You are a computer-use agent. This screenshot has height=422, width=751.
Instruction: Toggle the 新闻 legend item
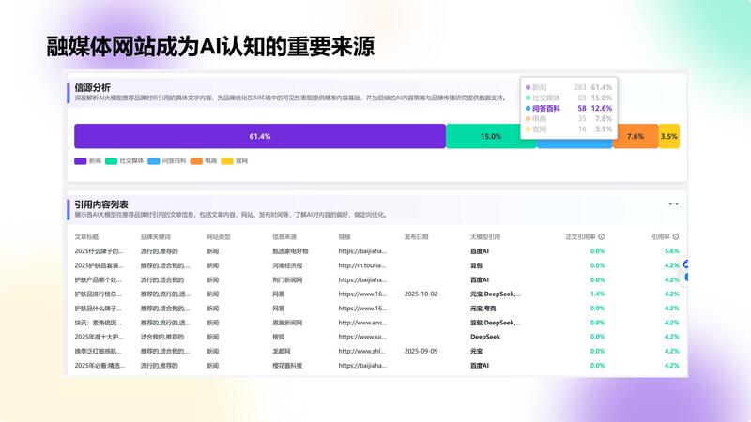click(88, 161)
